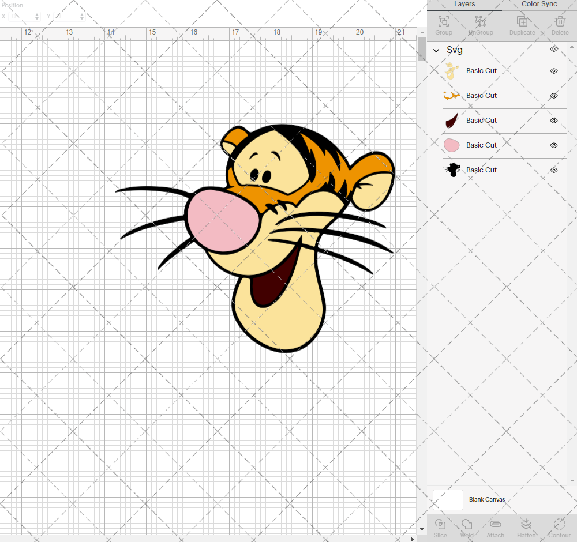577x542 pixels.
Task: Click Tigger's pink nose on canvas
Action: (222, 221)
